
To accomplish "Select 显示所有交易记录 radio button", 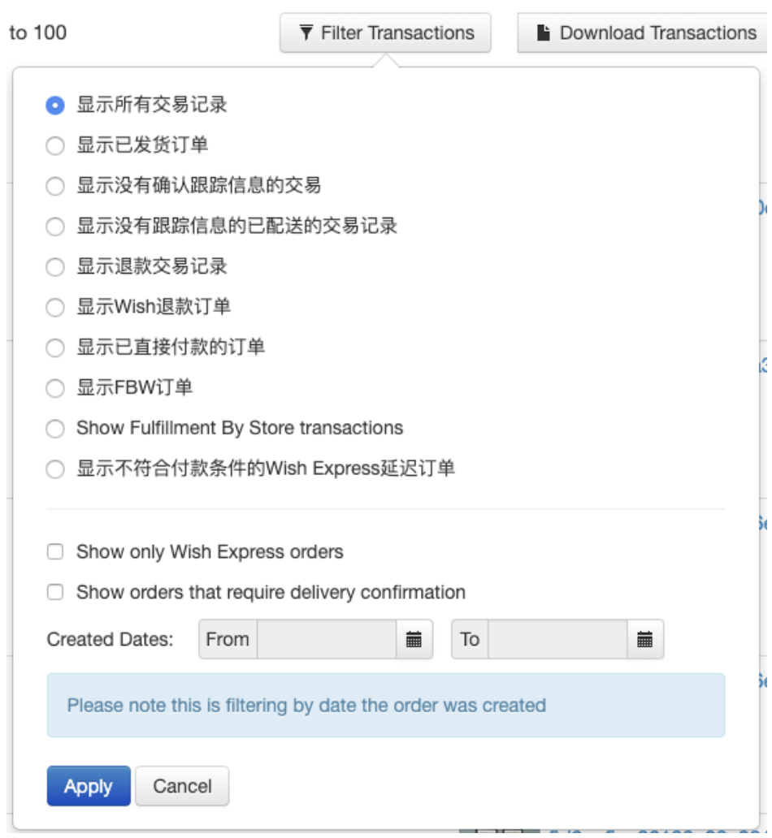I will point(54,104).
